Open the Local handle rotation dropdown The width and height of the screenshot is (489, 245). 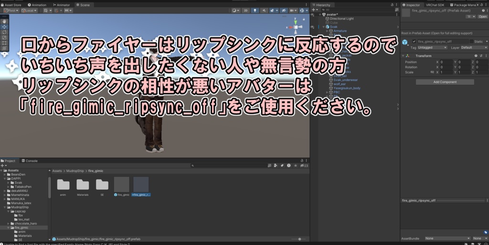tap(29, 11)
